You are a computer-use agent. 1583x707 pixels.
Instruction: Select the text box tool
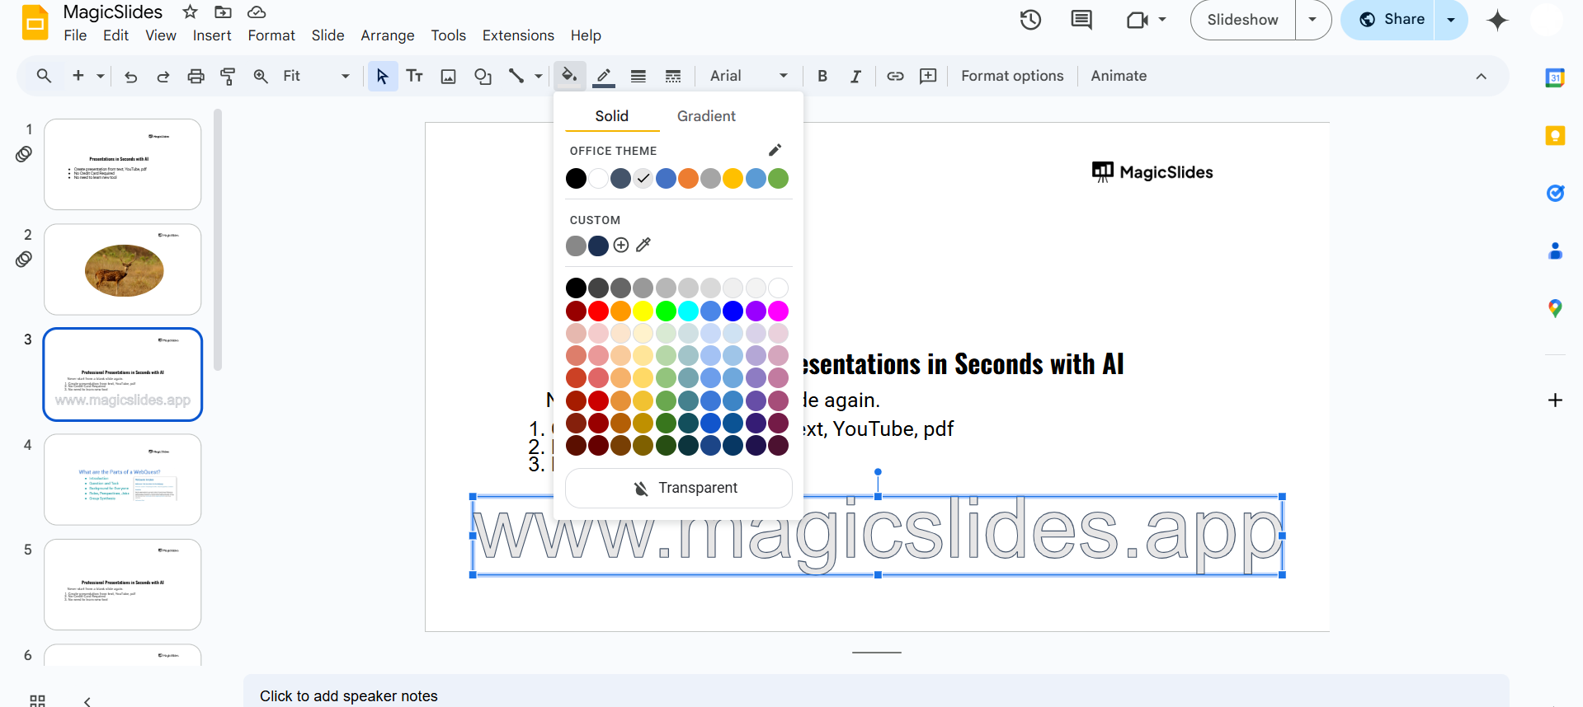click(x=415, y=76)
